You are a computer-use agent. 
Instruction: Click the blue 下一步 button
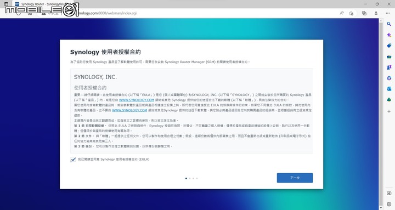pyautogui.click(x=295, y=178)
